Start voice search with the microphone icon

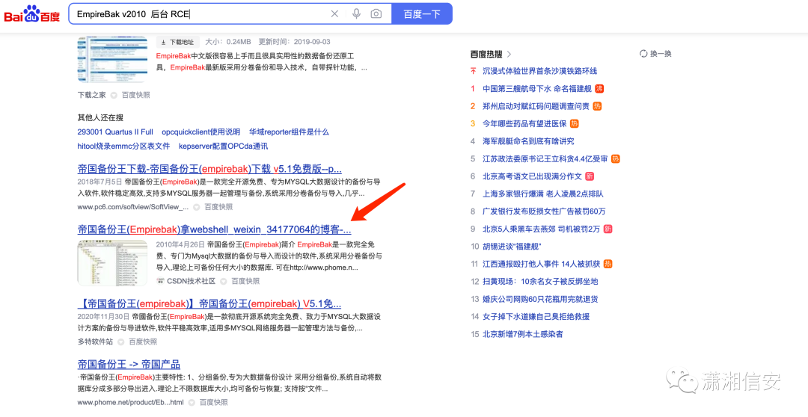(x=356, y=14)
